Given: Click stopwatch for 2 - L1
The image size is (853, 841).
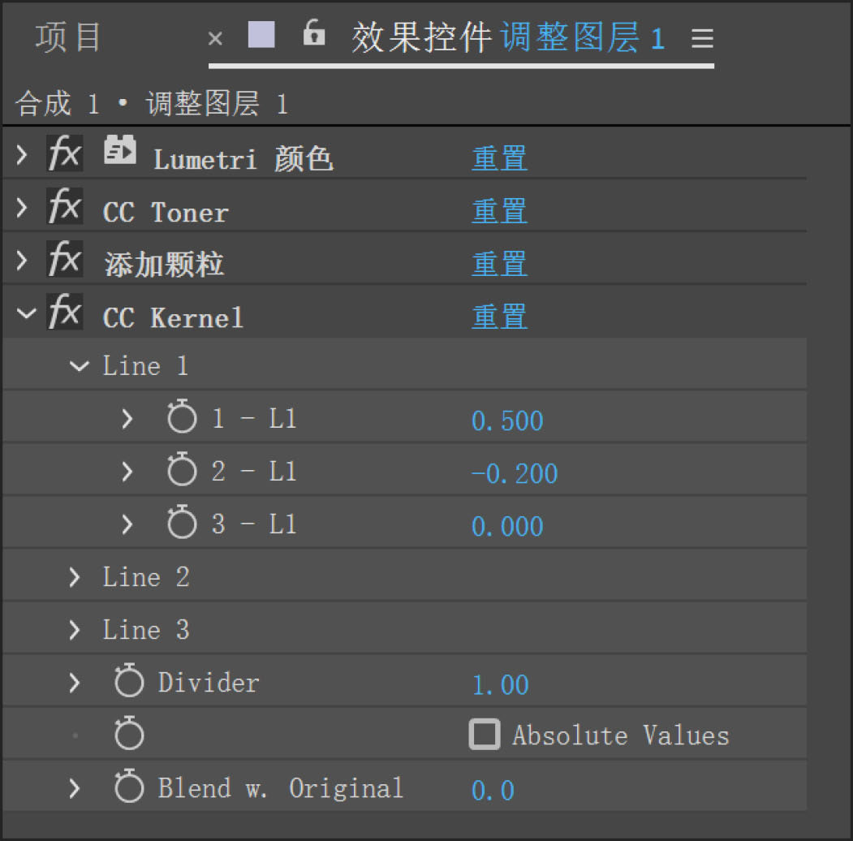Looking at the screenshot, I should (182, 472).
